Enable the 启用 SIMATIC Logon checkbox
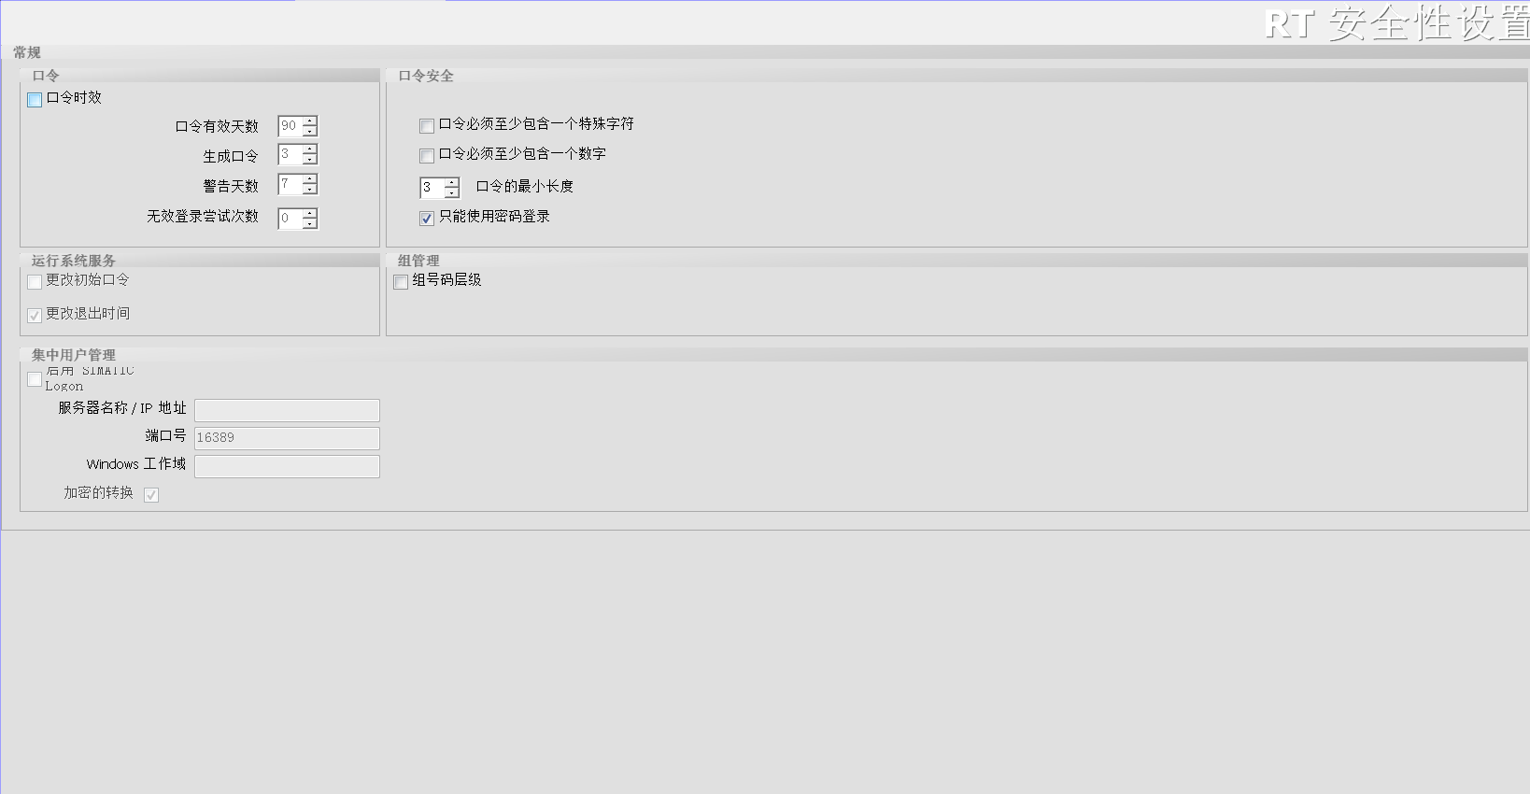Viewport: 1530px width, 794px height. click(35, 379)
